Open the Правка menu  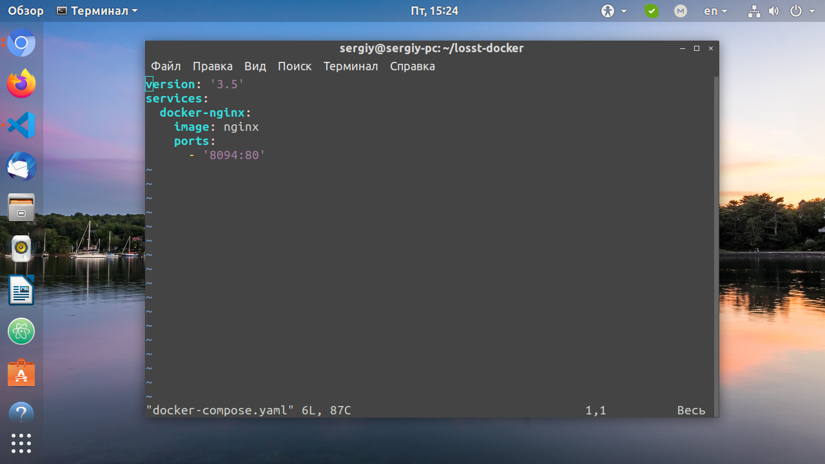[213, 66]
